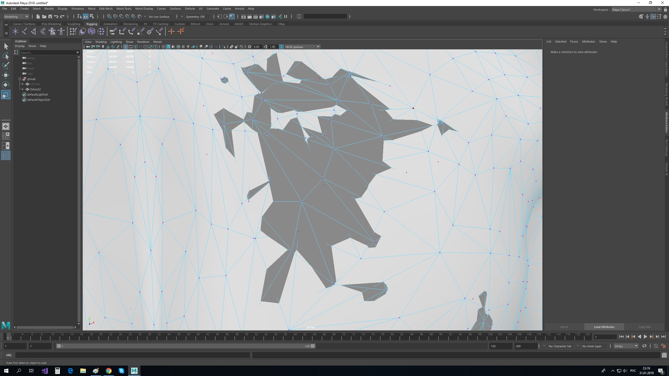669x376 pixels.
Task: Select the Create Locator tool on the Rigging shelf
Action: 15,31
